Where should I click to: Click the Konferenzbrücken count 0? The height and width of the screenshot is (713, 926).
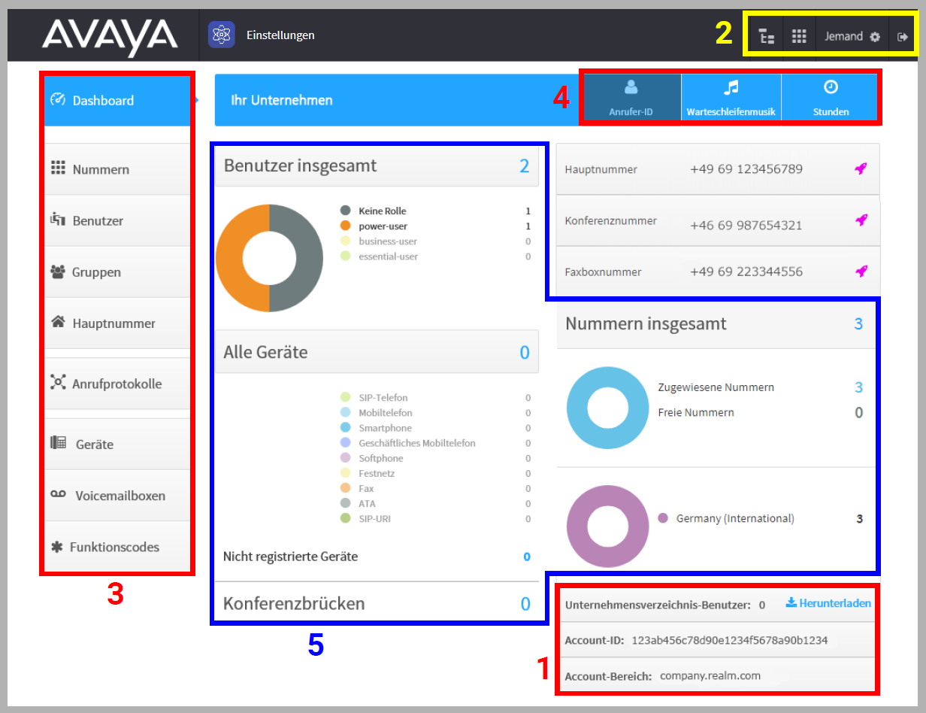[525, 603]
